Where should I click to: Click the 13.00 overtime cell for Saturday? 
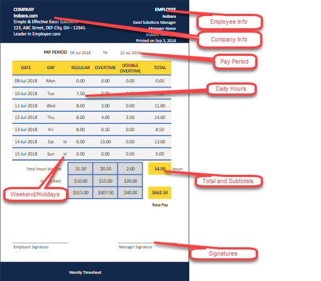pos(105,142)
